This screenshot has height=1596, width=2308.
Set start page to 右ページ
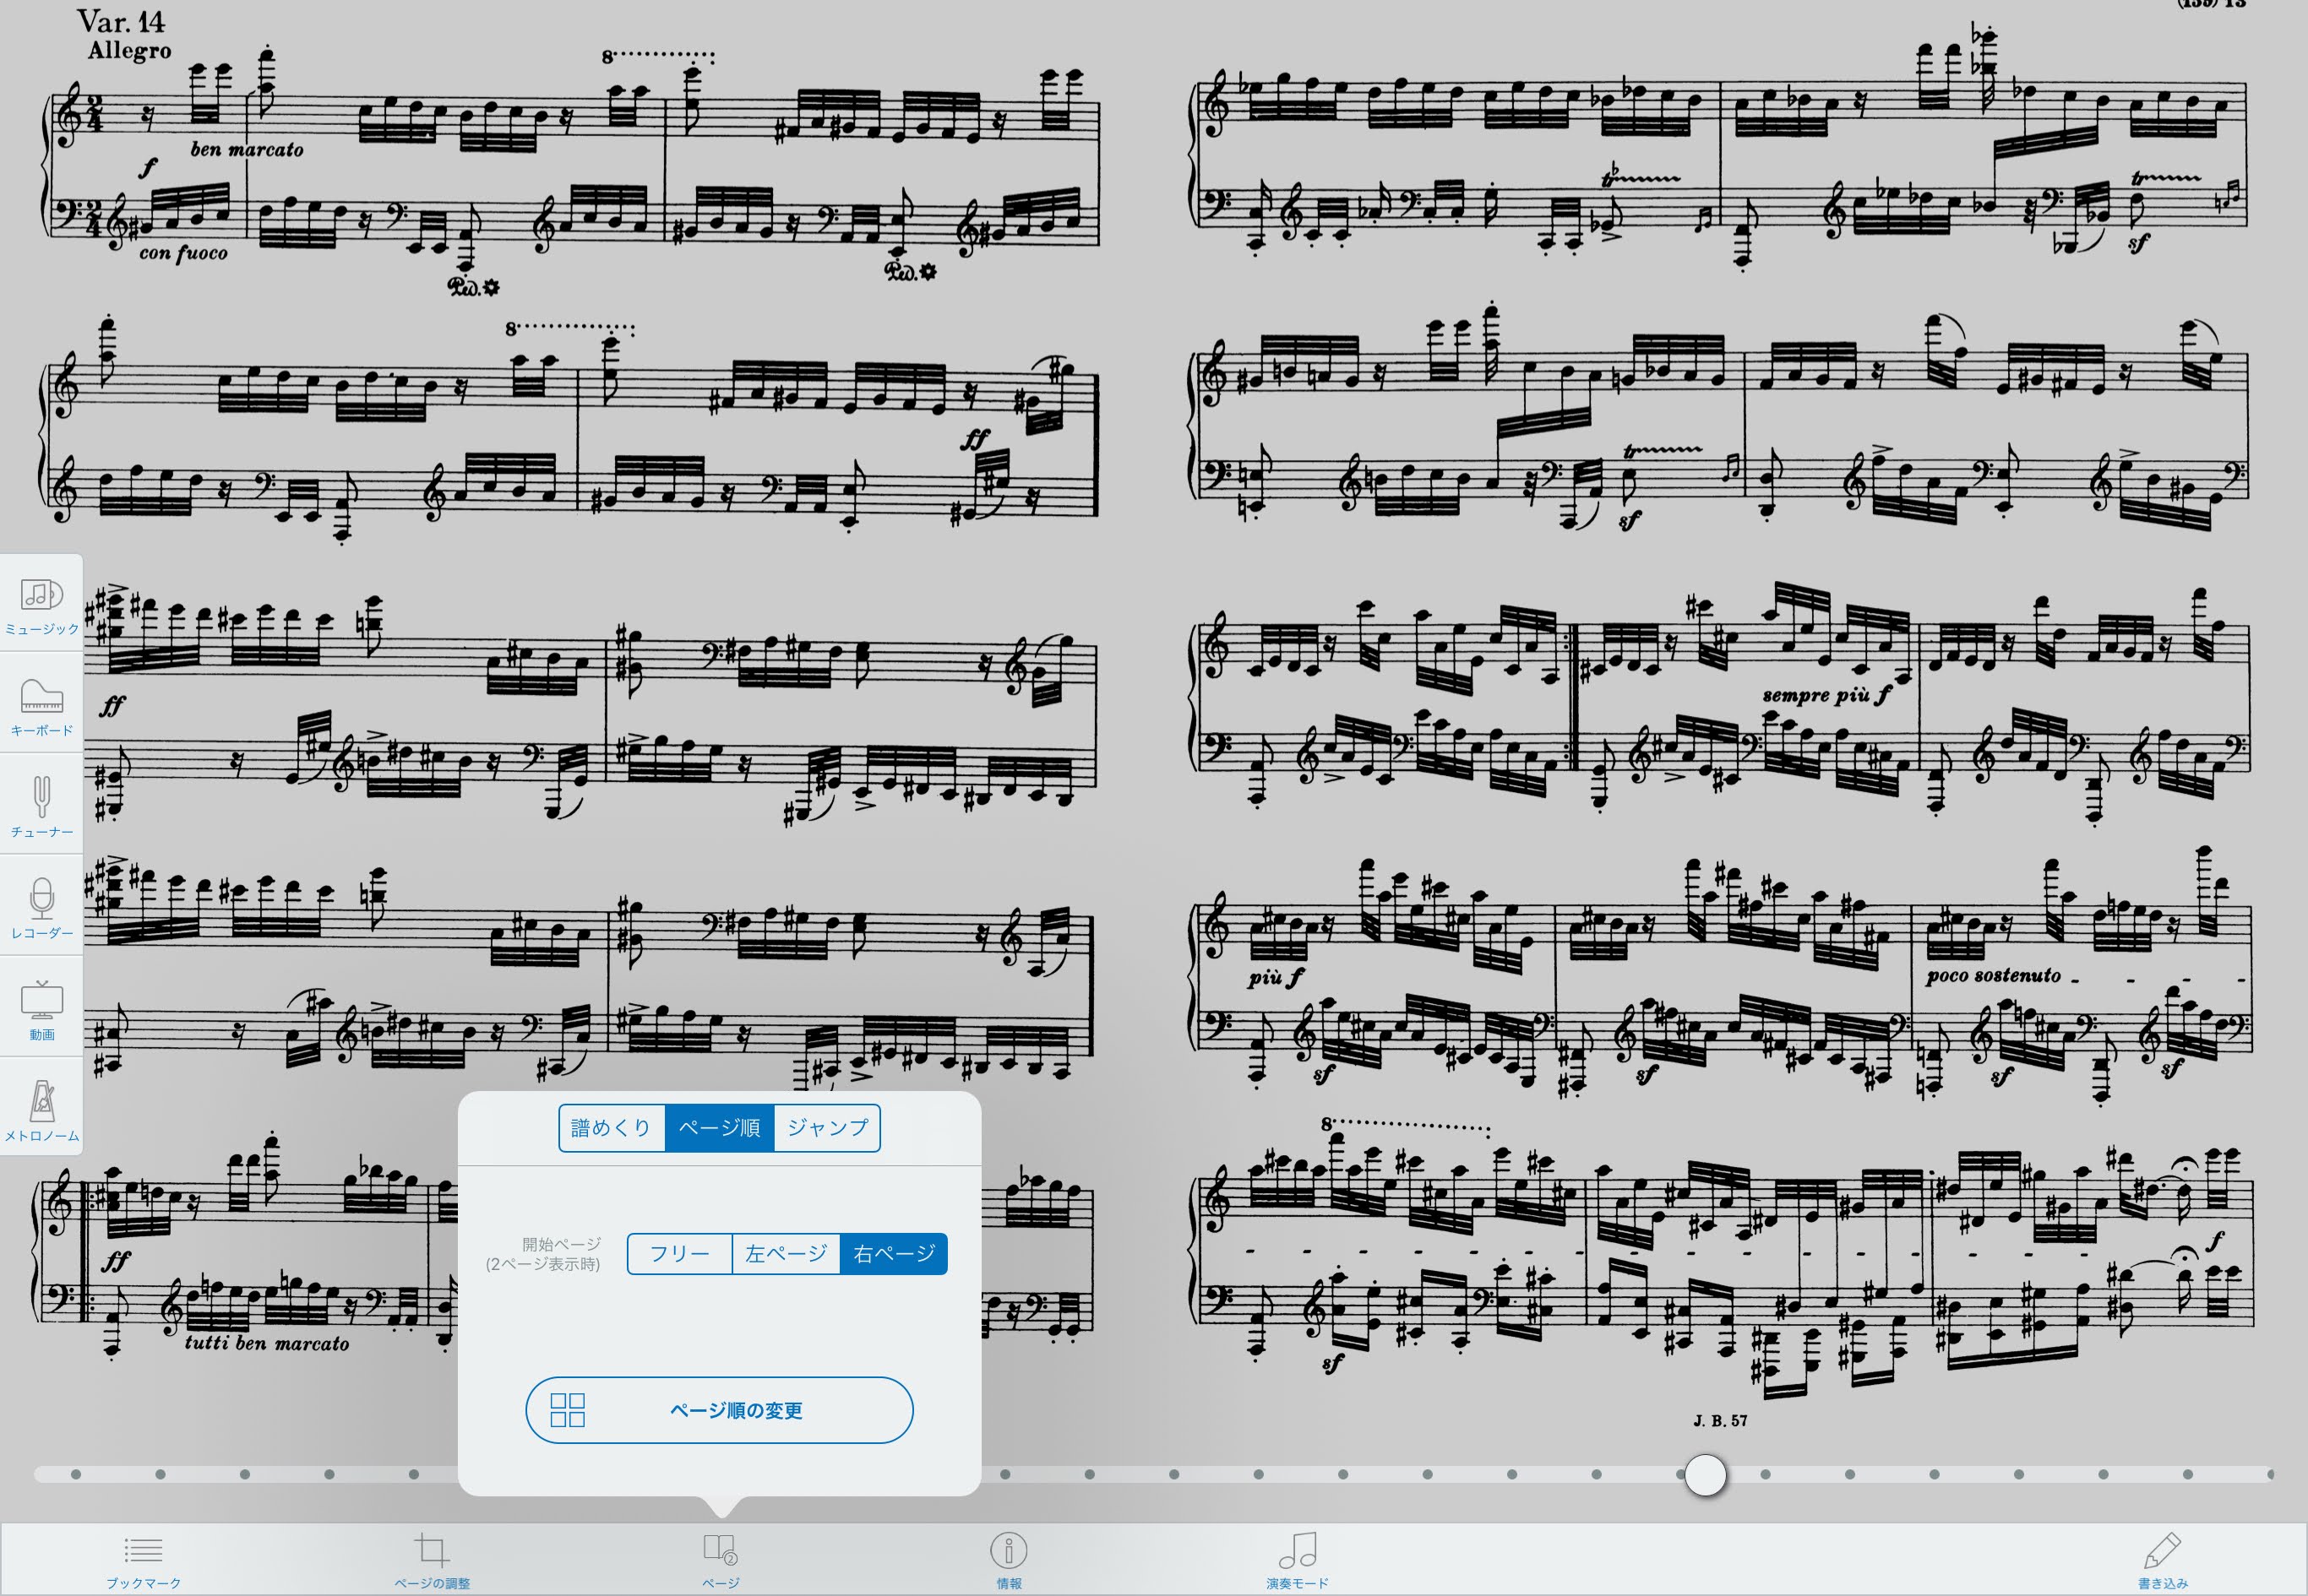click(x=895, y=1254)
